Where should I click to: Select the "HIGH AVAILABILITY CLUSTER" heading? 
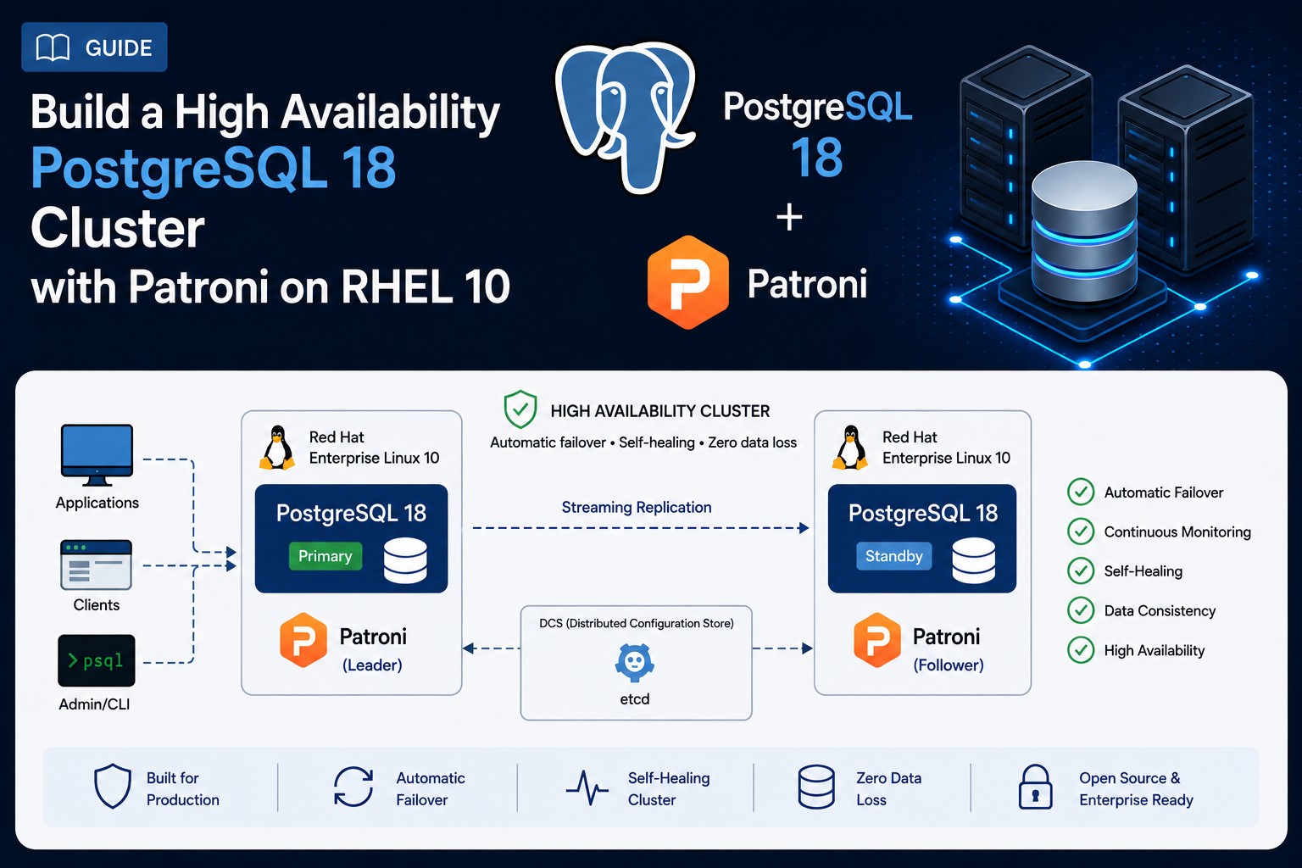660,411
